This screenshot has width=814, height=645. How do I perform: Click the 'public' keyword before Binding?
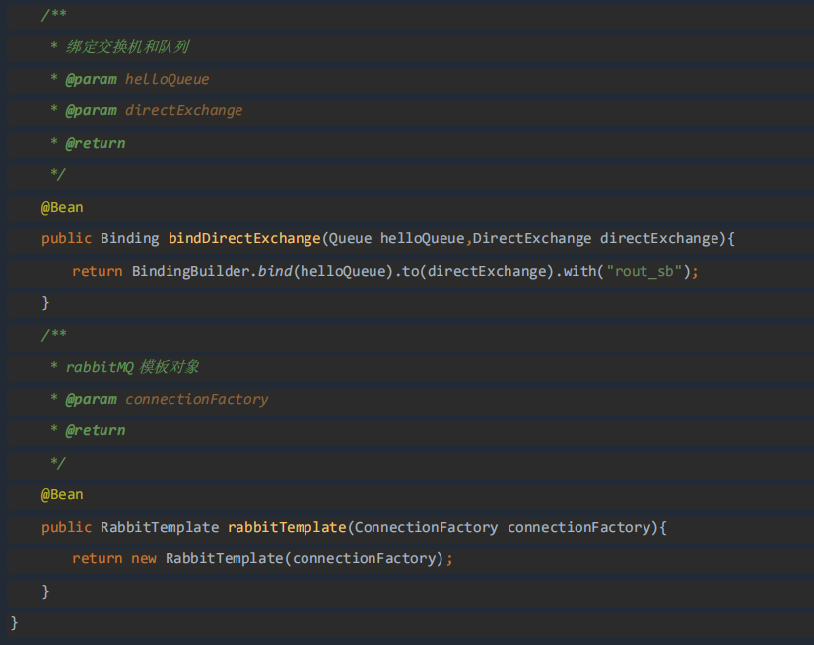[66, 238]
